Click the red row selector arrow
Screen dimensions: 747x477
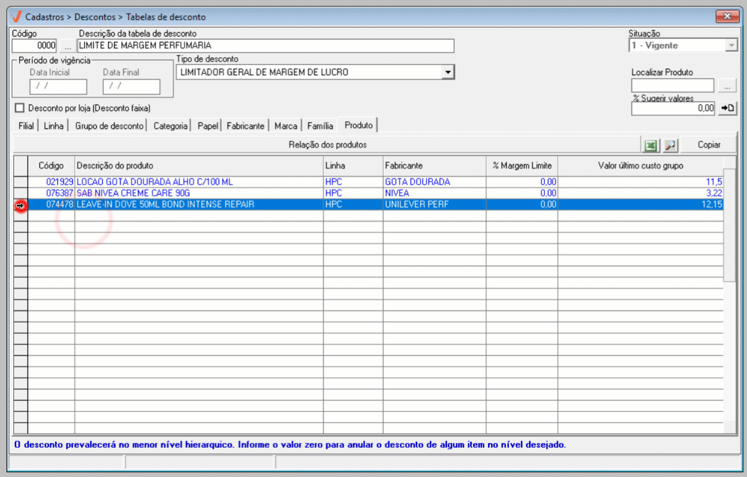point(20,205)
